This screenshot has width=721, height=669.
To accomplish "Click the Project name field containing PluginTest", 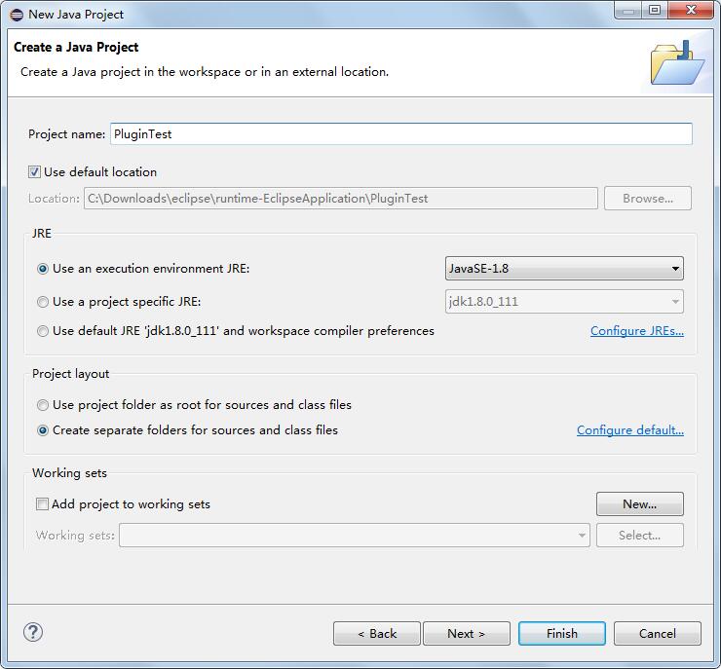I will point(401,133).
